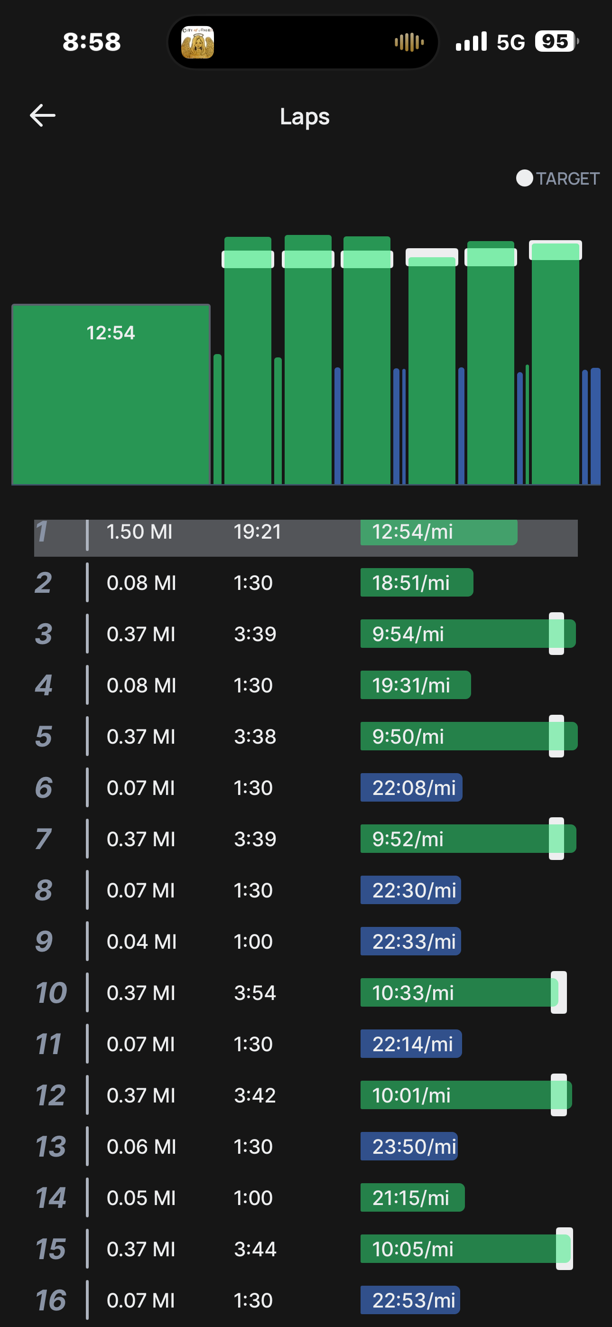Select the 12:54 warm-up bar in chart

(x=111, y=394)
